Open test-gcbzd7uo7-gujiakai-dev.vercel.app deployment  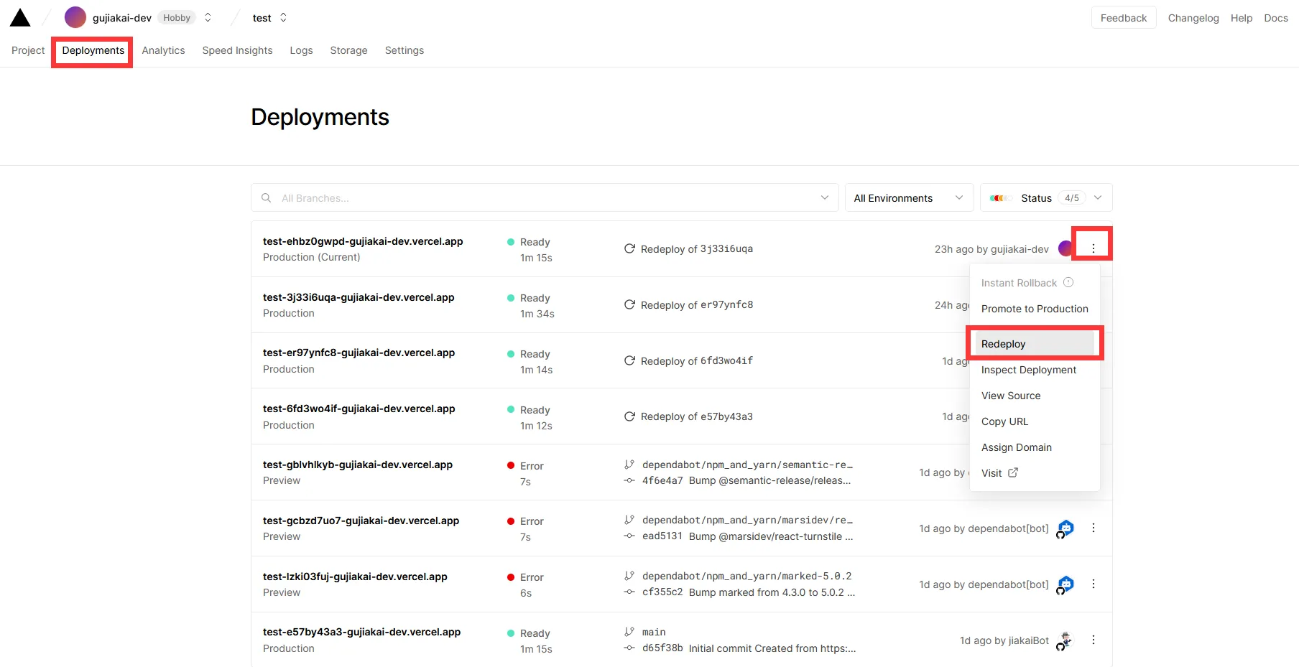point(361,521)
